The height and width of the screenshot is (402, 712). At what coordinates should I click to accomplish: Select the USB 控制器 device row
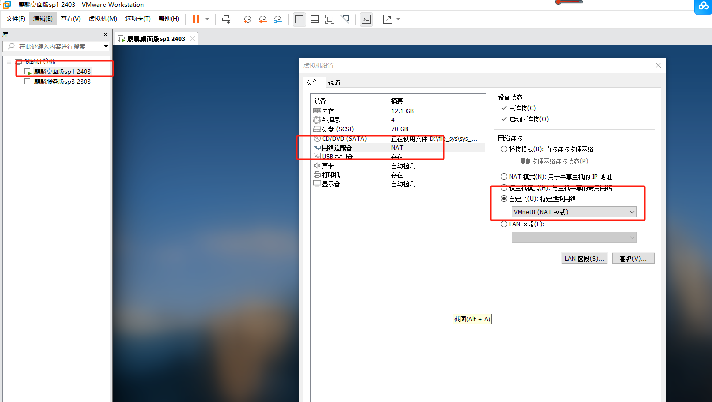398,157
